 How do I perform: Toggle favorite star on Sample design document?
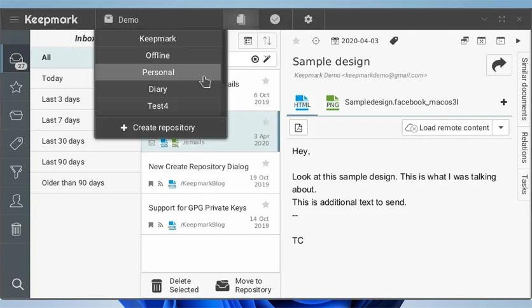click(296, 41)
